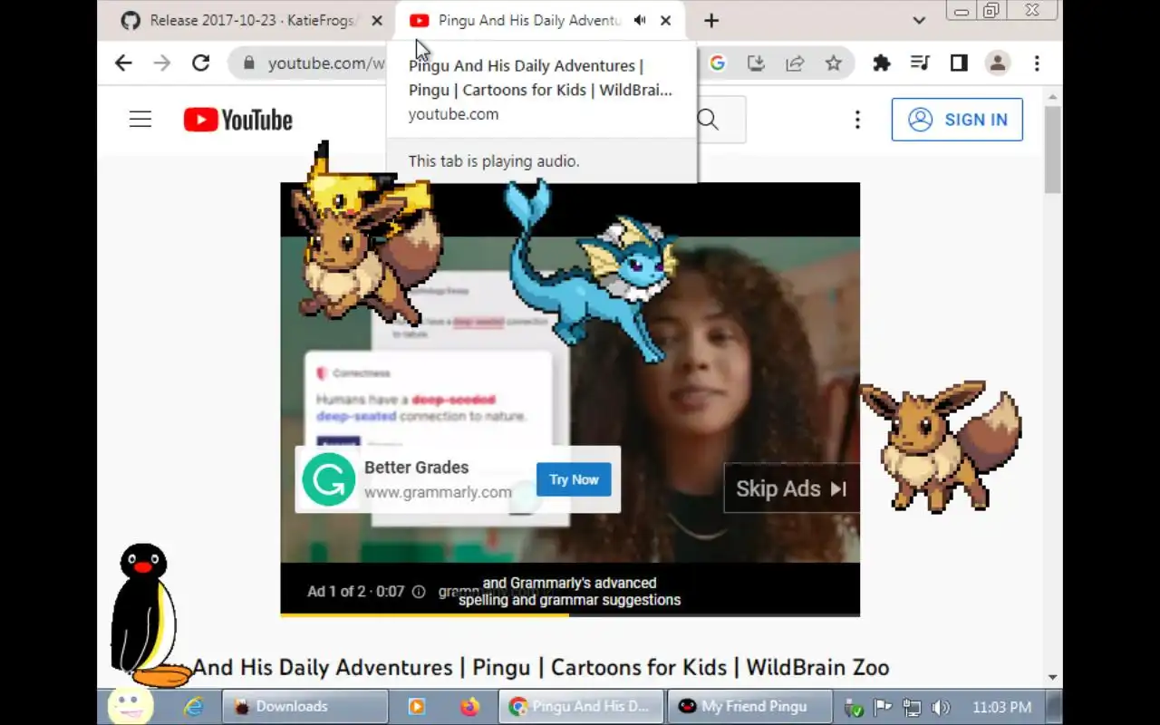Click the Pingu penguin desktop pet
Image resolution: width=1160 pixels, height=725 pixels.
[x=147, y=615]
